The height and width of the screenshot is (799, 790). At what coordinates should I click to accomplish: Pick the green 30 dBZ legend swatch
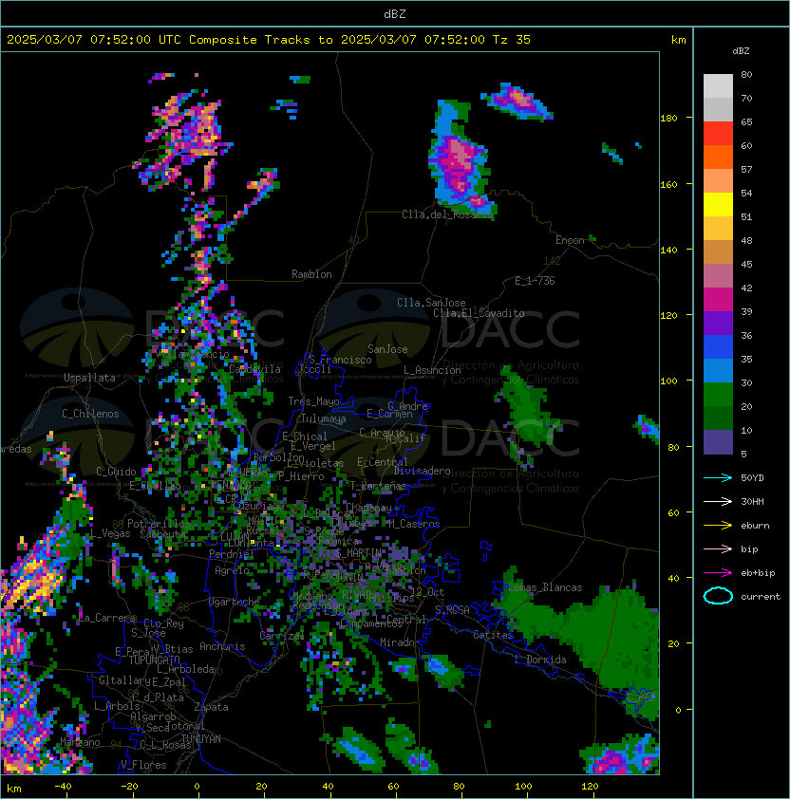718,395
